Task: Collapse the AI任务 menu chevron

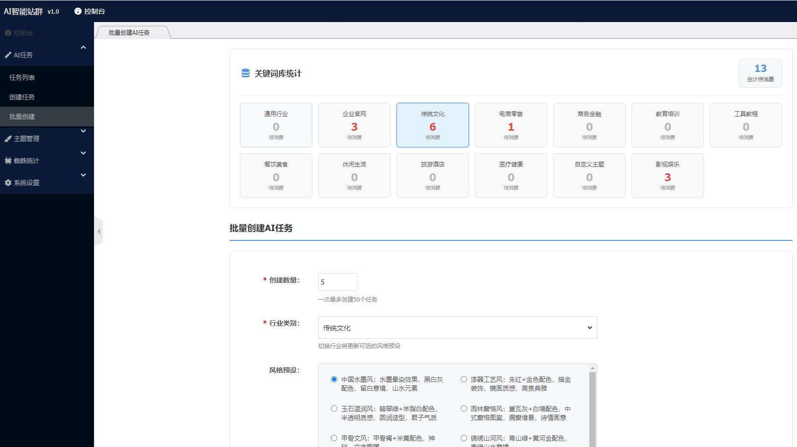Action: point(83,47)
